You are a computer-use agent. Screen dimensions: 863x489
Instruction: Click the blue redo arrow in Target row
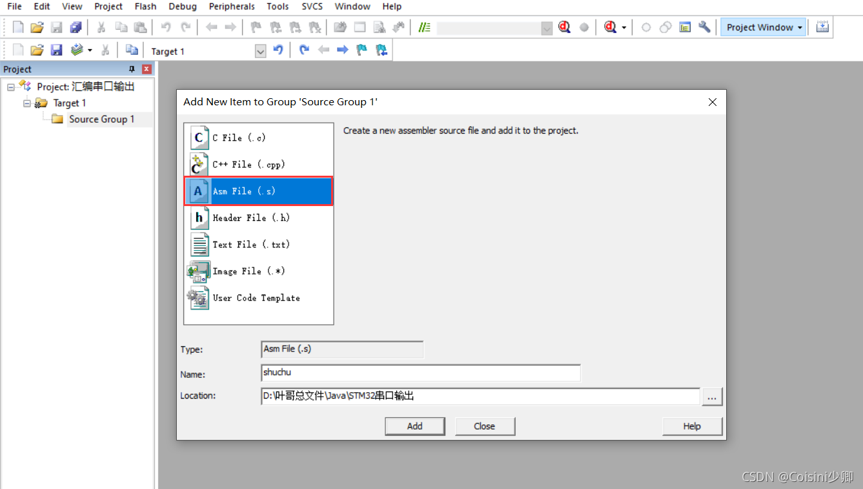click(x=305, y=50)
